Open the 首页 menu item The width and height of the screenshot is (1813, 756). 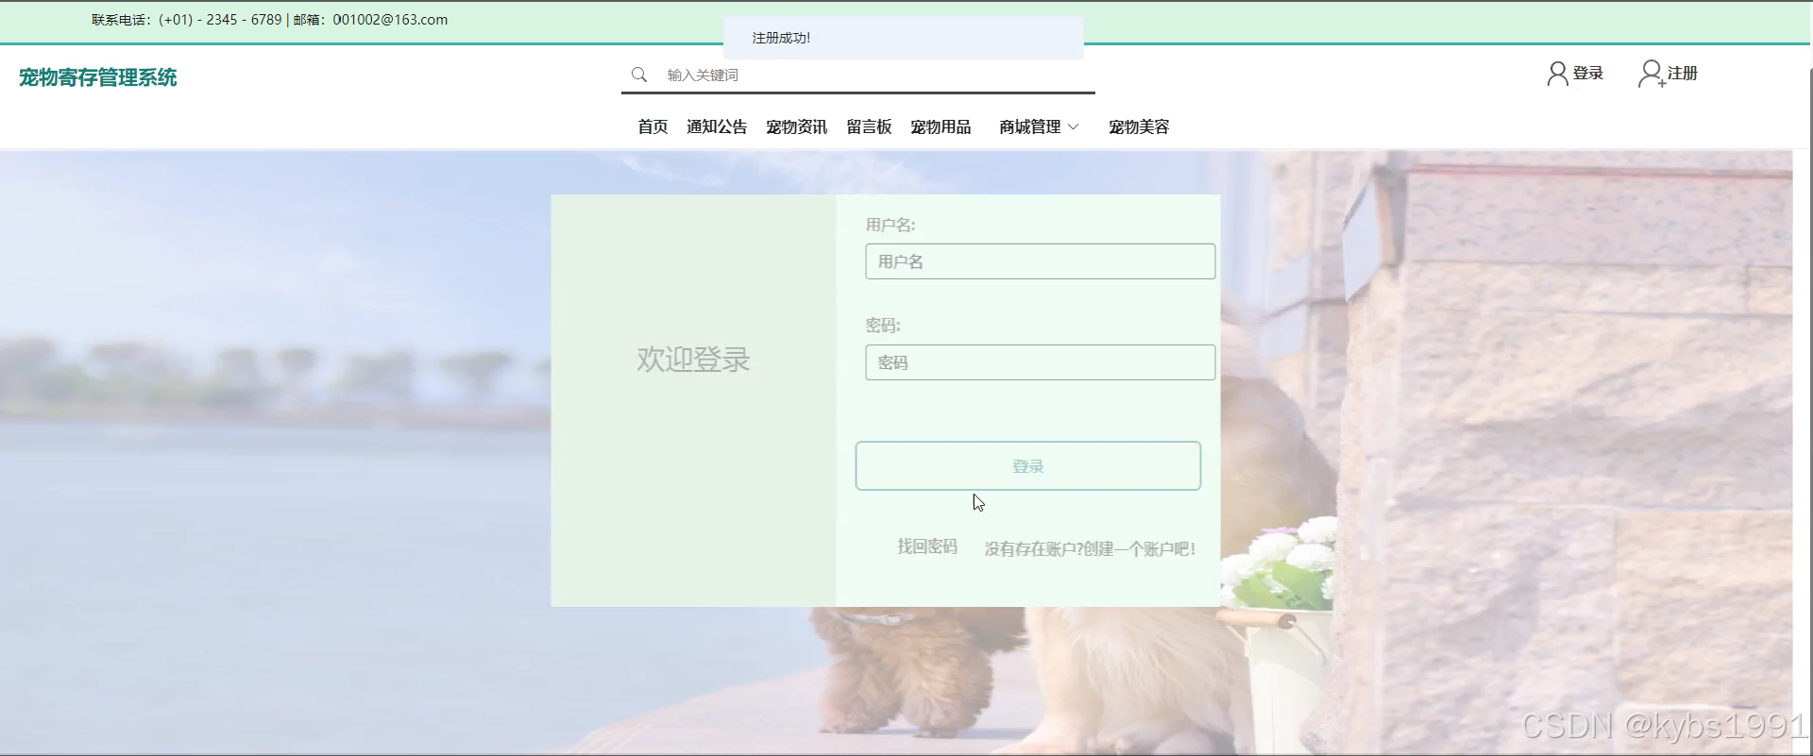pyautogui.click(x=652, y=126)
